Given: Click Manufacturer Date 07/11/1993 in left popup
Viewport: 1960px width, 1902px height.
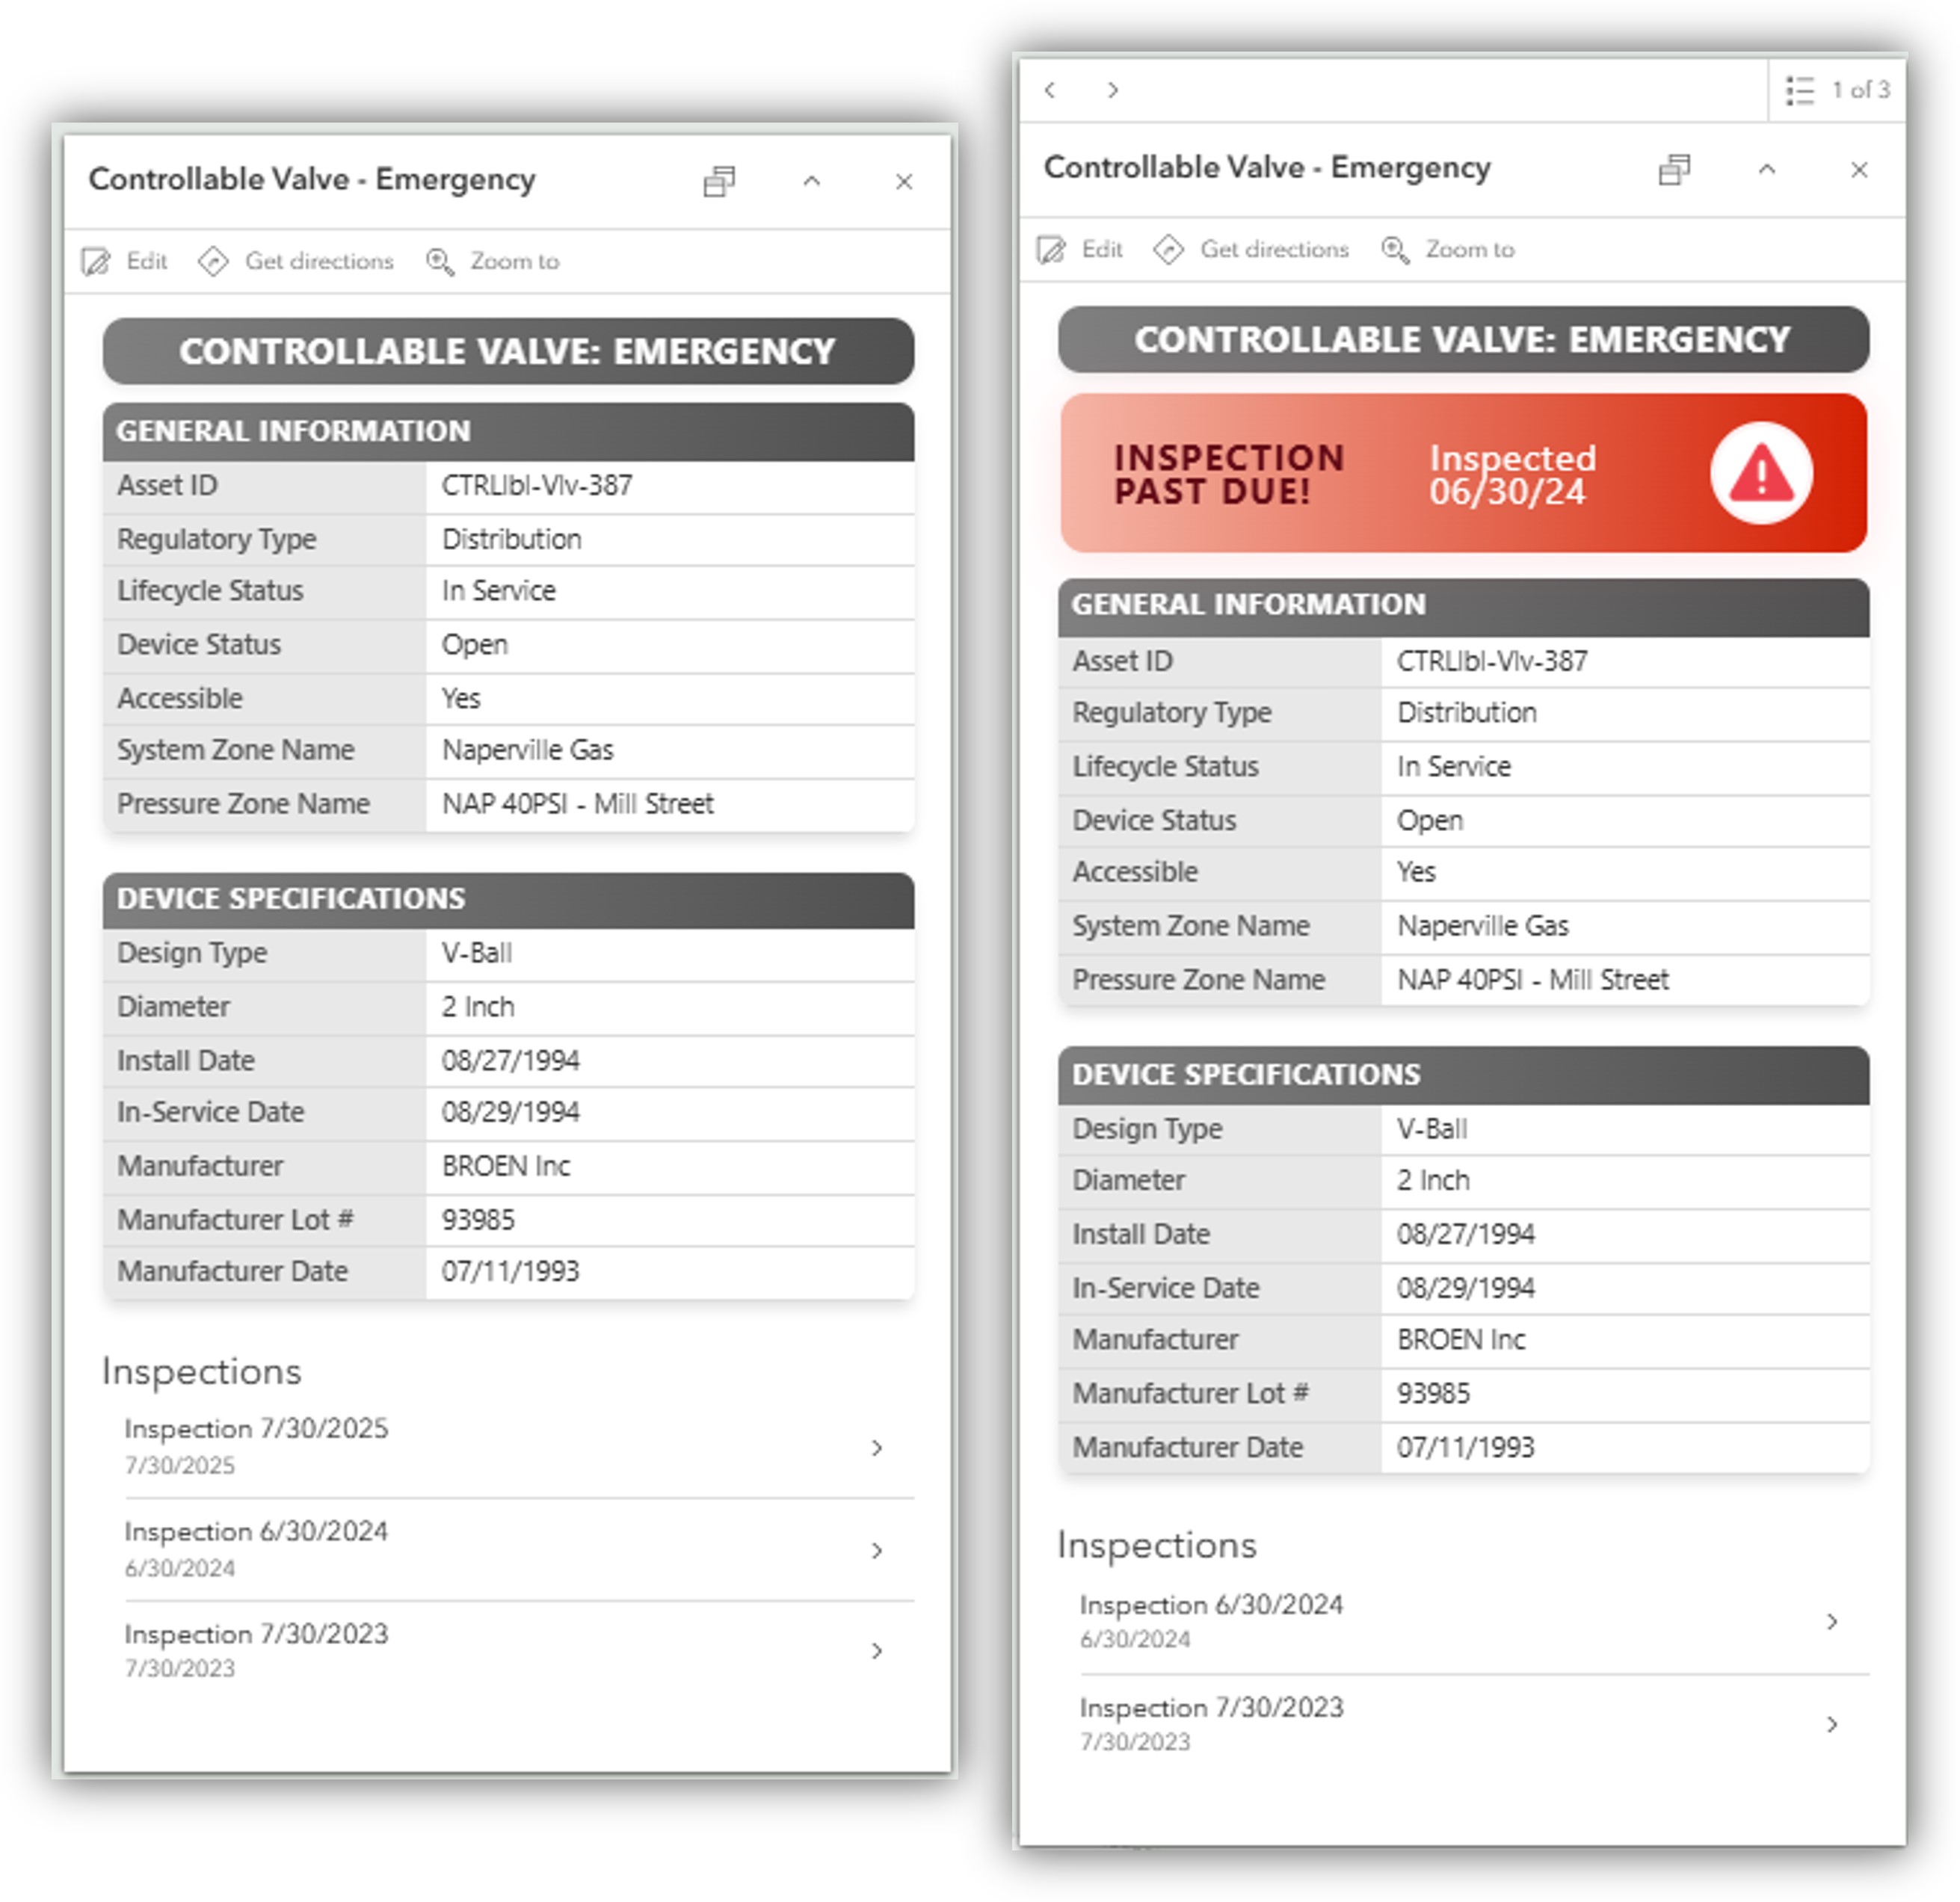Looking at the screenshot, I should coord(510,1272).
